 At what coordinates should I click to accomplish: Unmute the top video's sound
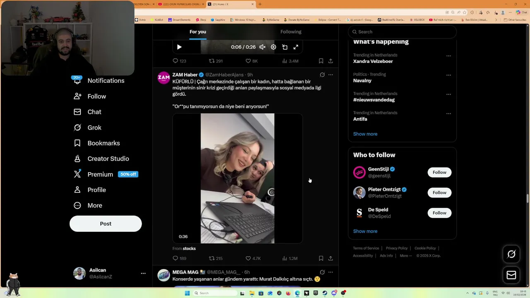click(x=263, y=47)
